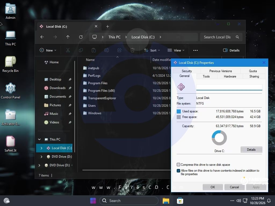Click chevron after This PC in breadcrumb
Screen dimensions: 275x206
click(x=126, y=37)
